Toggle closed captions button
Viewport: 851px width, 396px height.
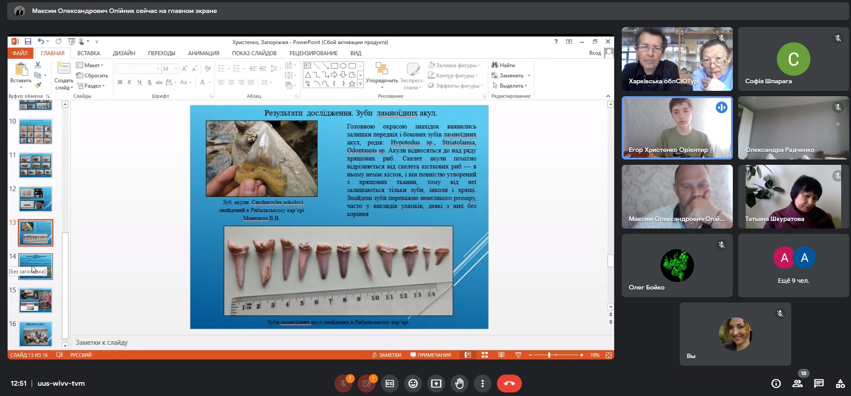click(390, 384)
